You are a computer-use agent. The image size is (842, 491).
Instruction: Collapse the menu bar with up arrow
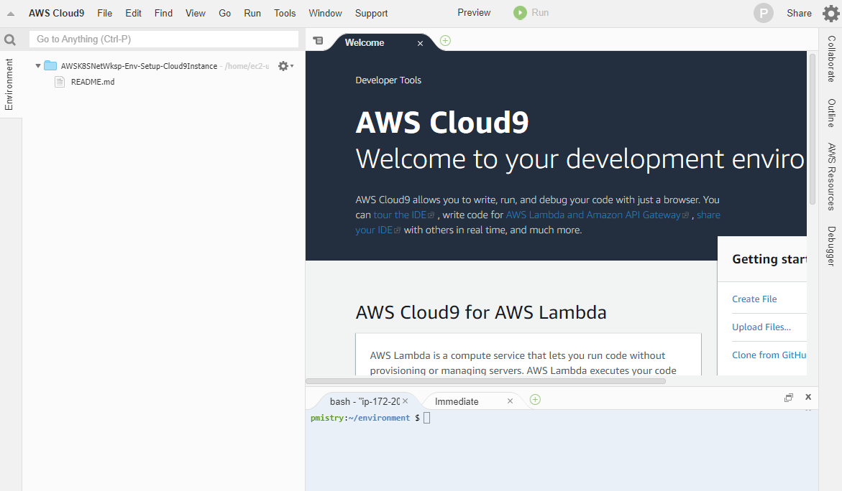[11, 14]
